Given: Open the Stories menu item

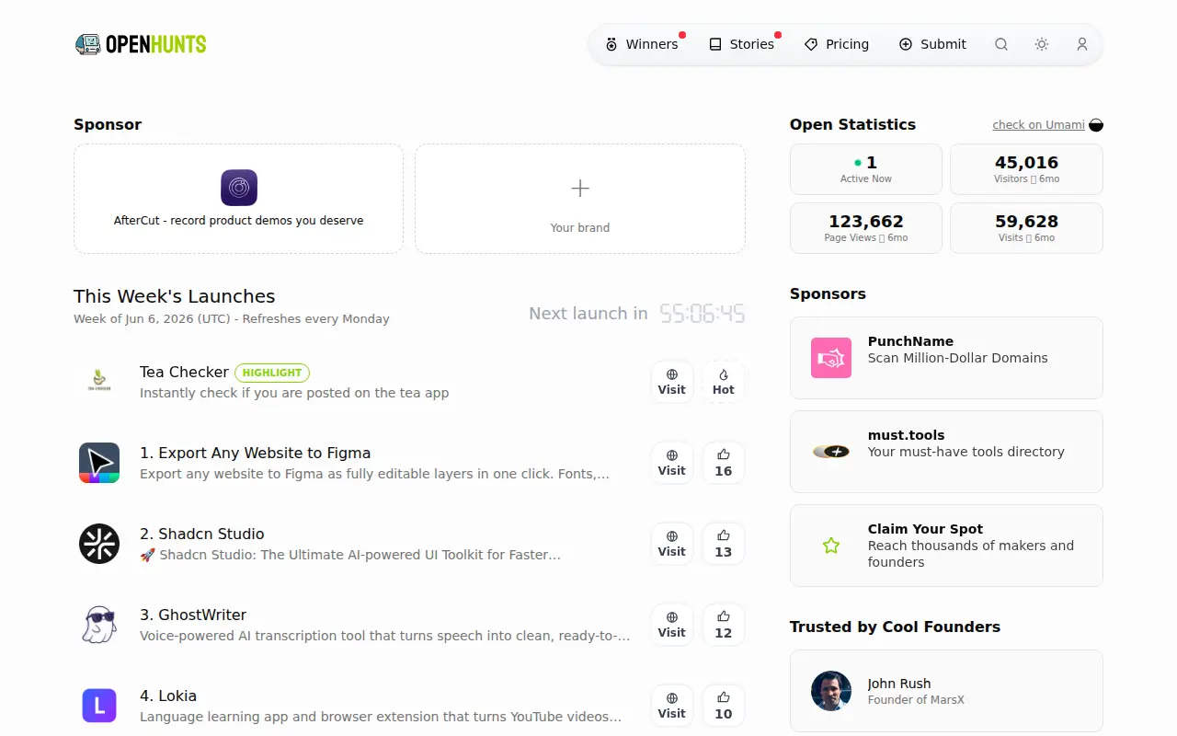Looking at the screenshot, I should (x=742, y=44).
